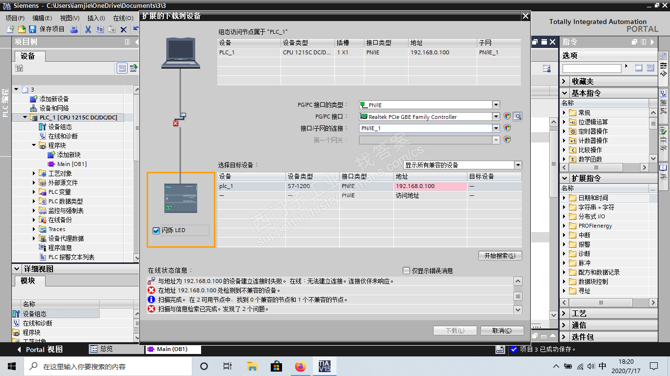Click the print icon in toolbar
The width and height of the screenshot is (670, 376).
pyautogui.click(x=74, y=29)
